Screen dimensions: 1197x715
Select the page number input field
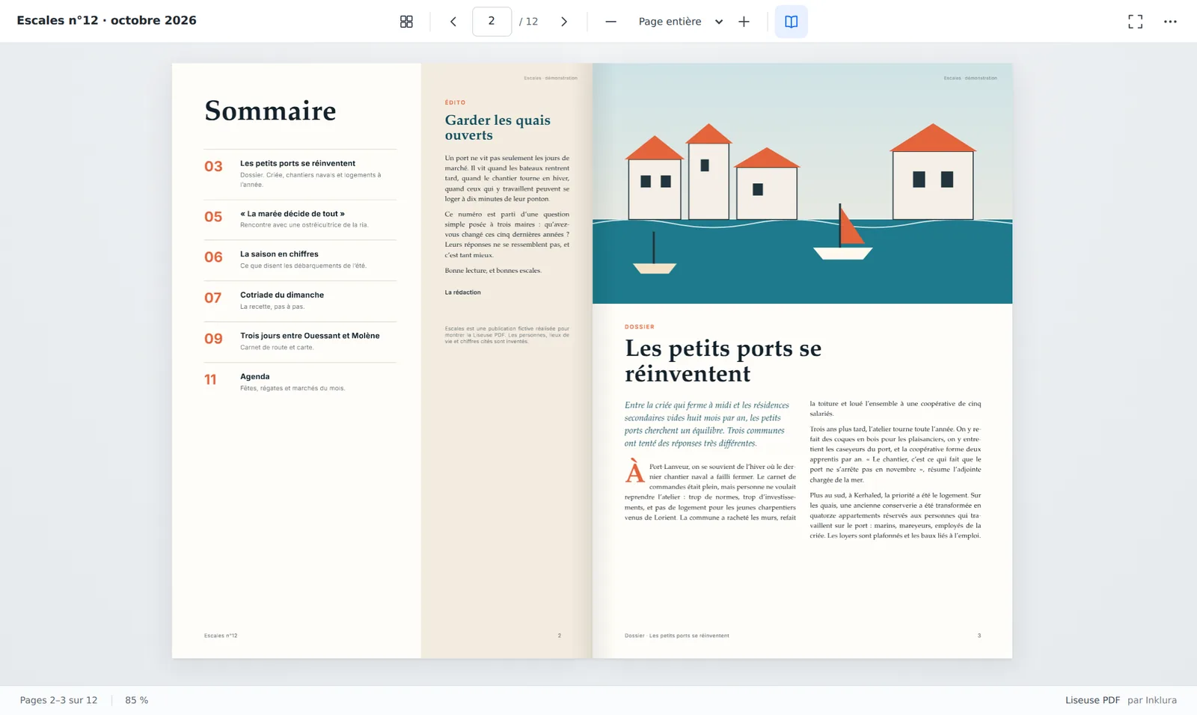click(492, 22)
